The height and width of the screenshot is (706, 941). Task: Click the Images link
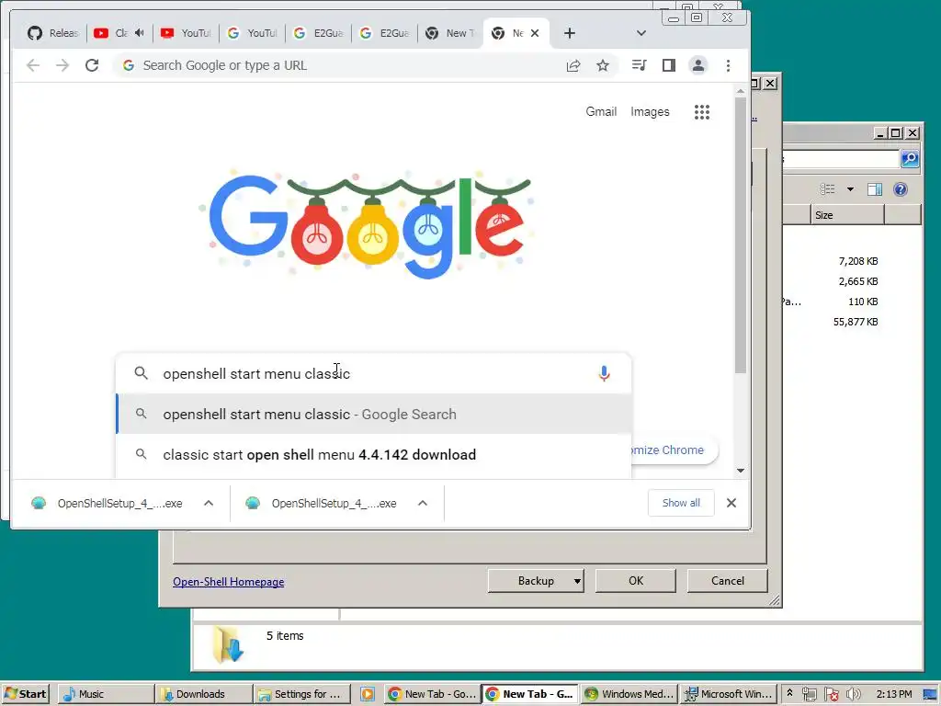(x=650, y=111)
